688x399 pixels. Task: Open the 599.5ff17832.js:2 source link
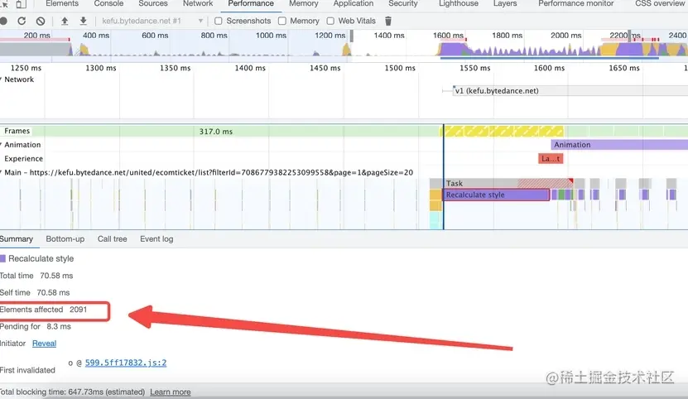[126, 363]
